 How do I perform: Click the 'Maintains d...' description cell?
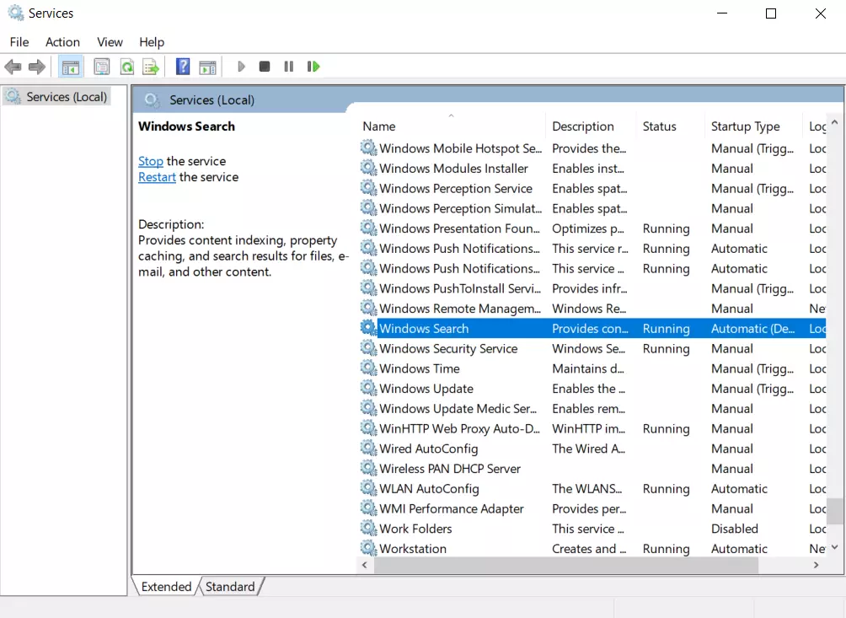click(x=588, y=368)
